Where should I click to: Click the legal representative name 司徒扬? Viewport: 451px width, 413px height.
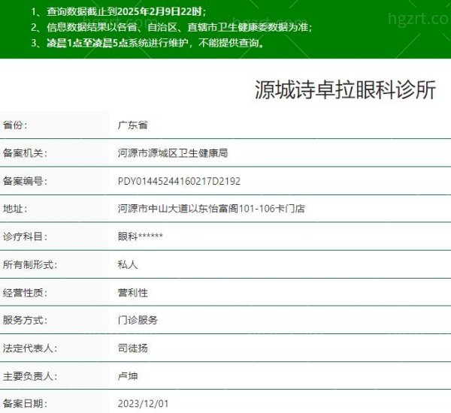(133, 348)
